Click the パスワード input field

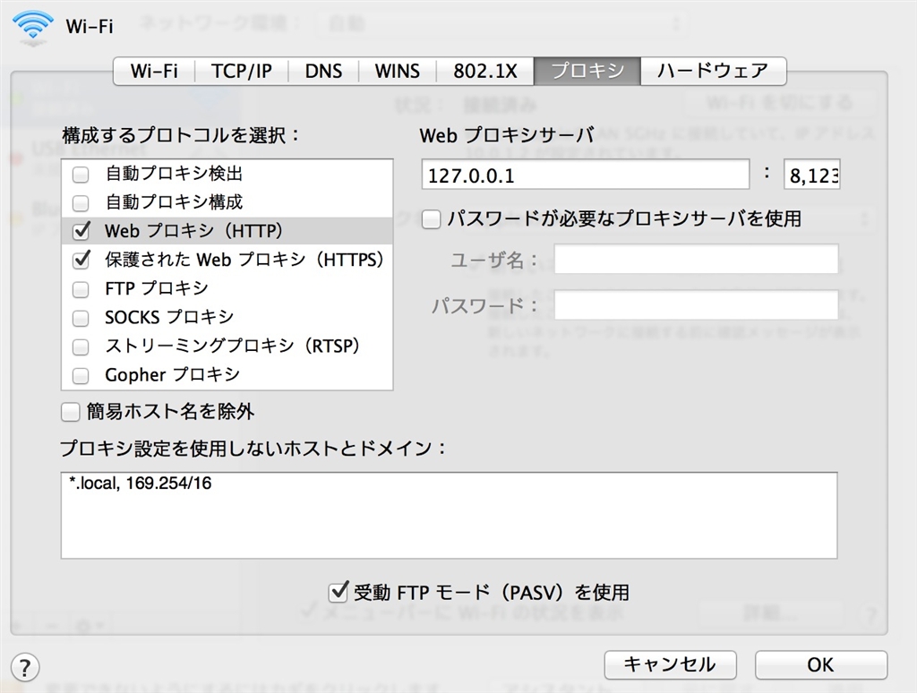696,304
